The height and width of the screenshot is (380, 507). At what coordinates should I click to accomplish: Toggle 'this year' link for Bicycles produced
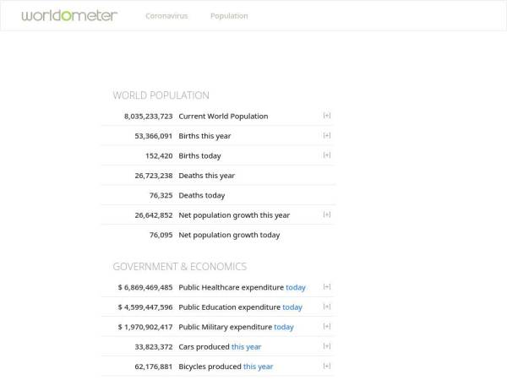(x=258, y=366)
